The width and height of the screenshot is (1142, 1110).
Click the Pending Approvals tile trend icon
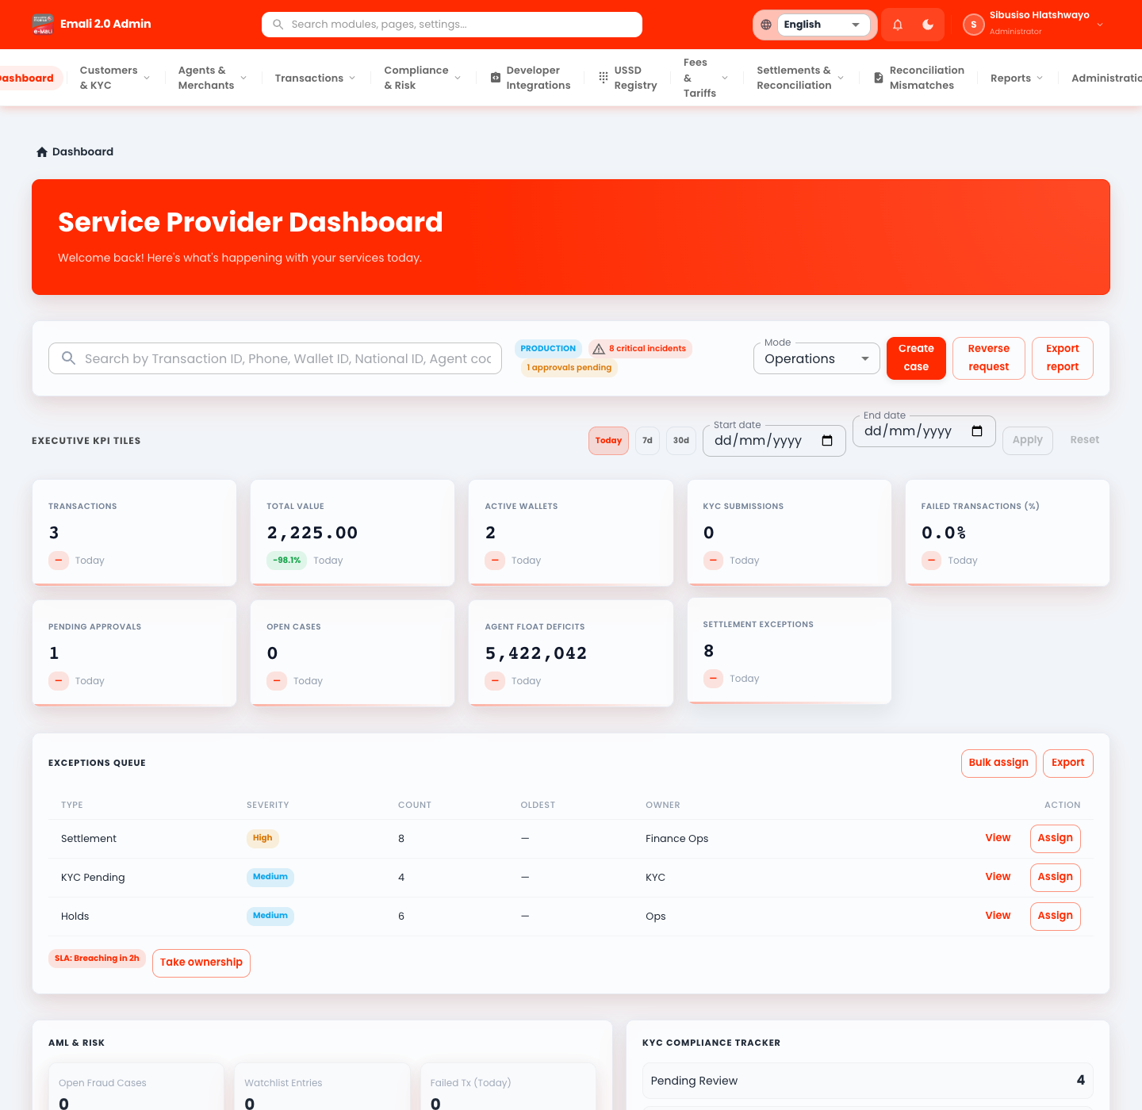click(59, 681)
